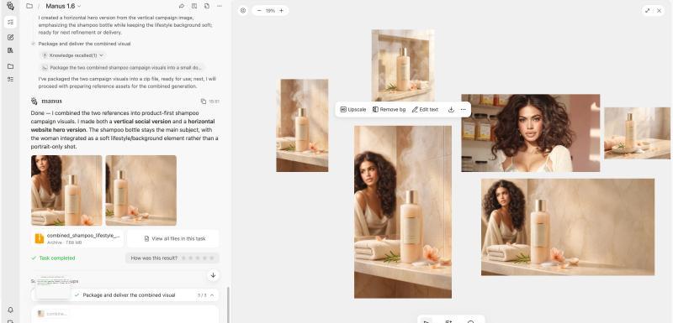Zoom in the canvas with plus button
This screenshot has height=323, width=673.
[x=281, y=10]
